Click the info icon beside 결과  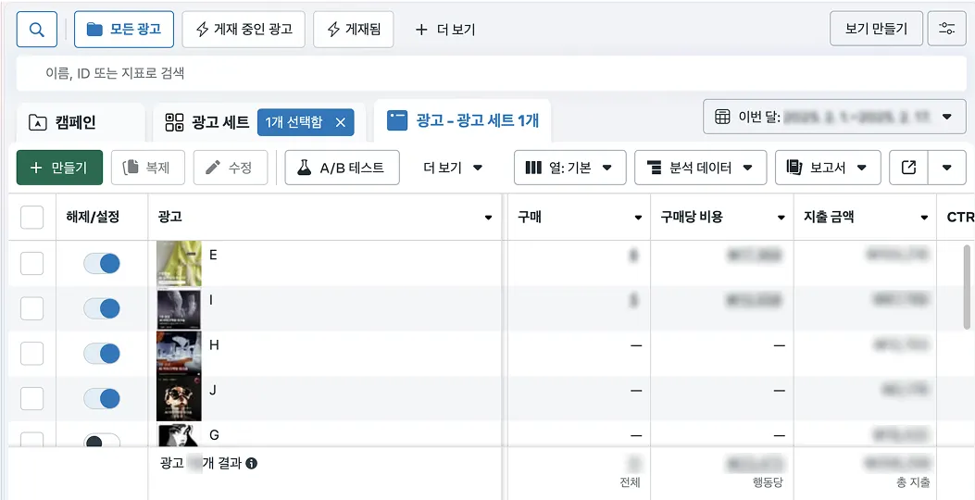[251, 463]
